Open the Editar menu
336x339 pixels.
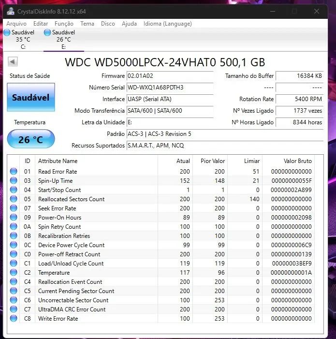[41, 24]
